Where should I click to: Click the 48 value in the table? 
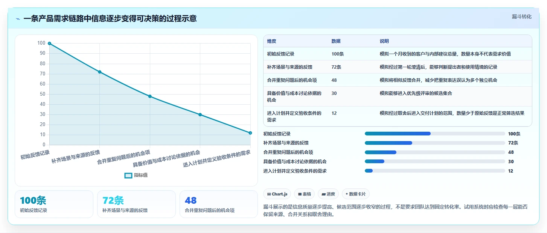pos(334,80)
